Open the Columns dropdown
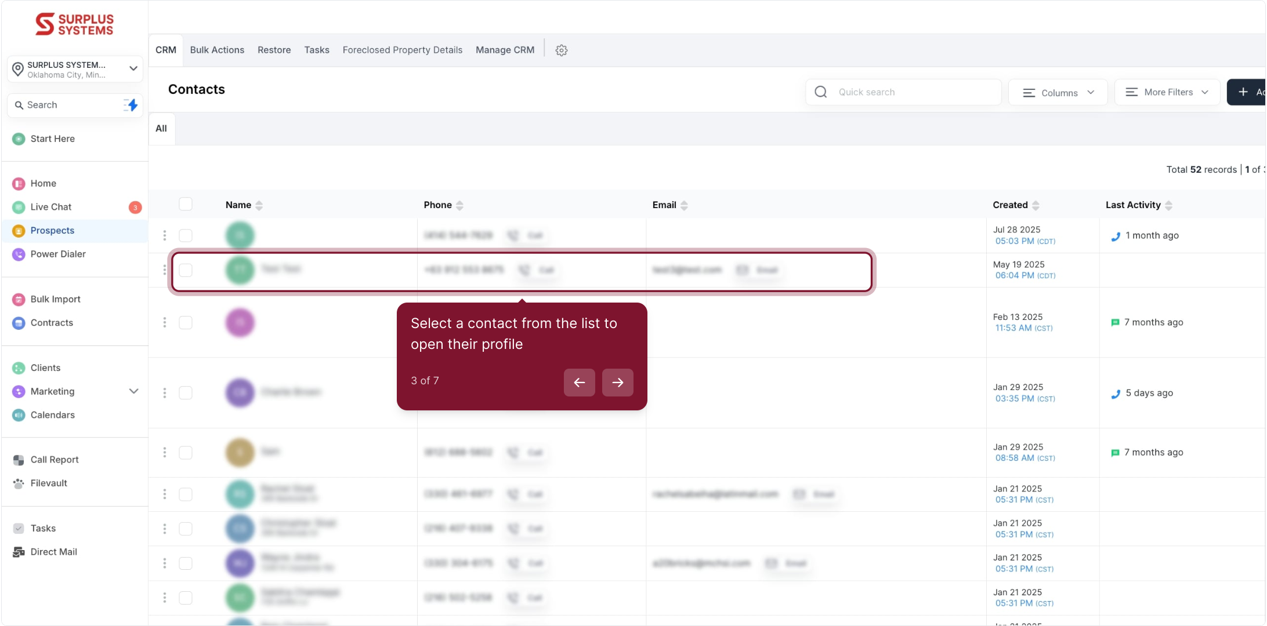Screen dimensions: 1267x626 pos(1058,93)
